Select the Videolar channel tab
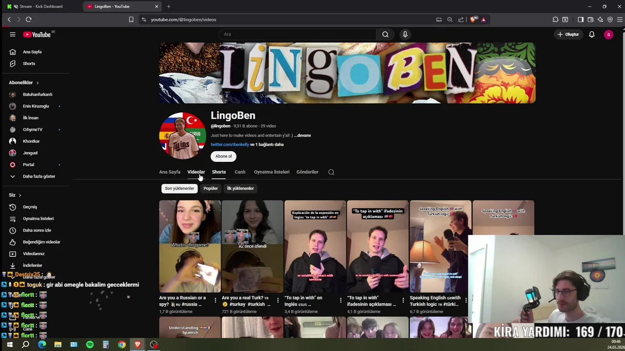The width and height of the screenshot is (625, 351). [196, 172]
